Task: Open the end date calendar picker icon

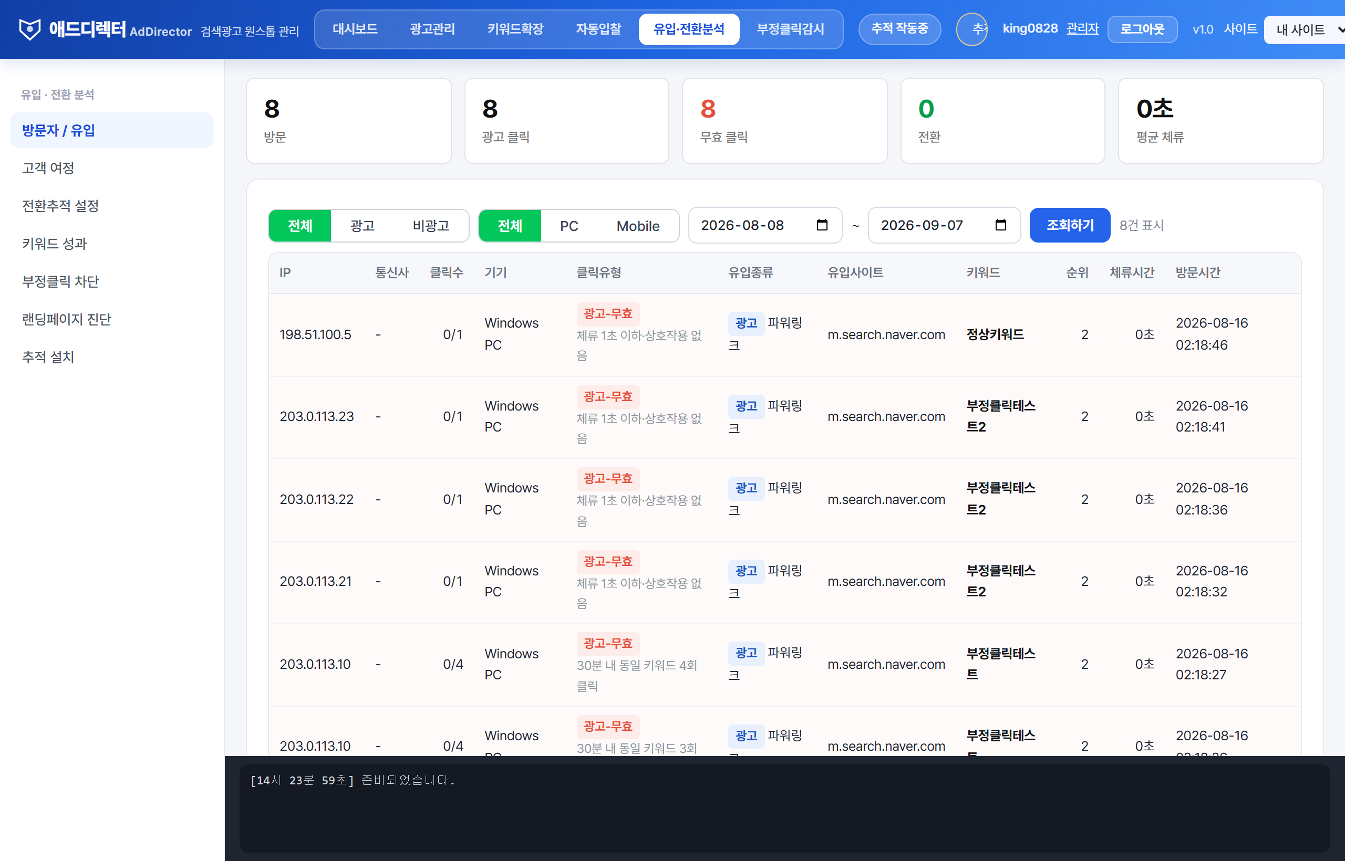Action: tap(1000, 225)
